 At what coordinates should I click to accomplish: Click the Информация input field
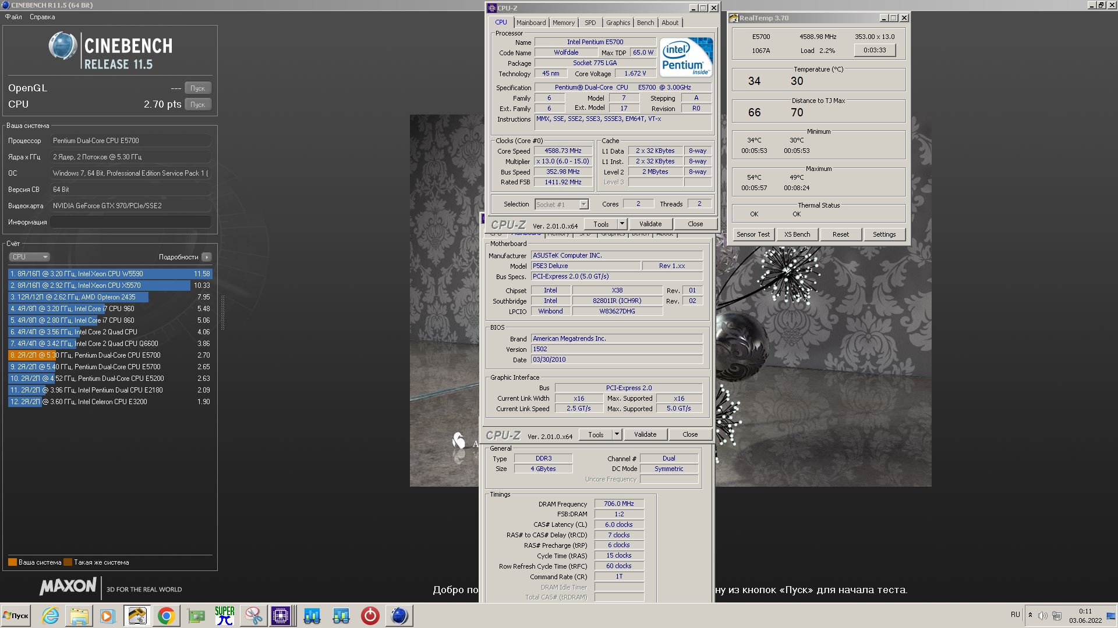130,222
